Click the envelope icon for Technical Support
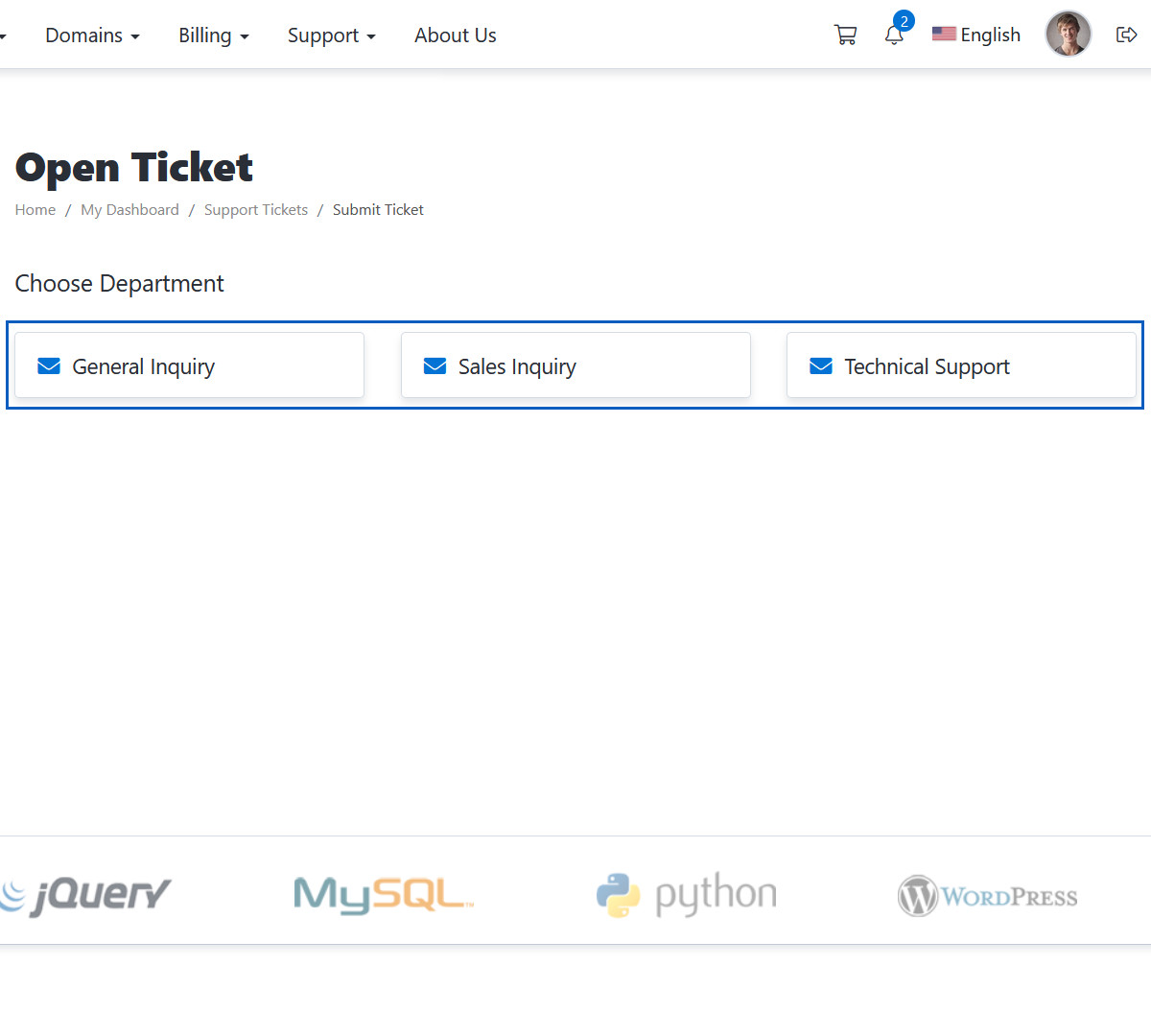The image size is (1151, 1036). (821, 366)
